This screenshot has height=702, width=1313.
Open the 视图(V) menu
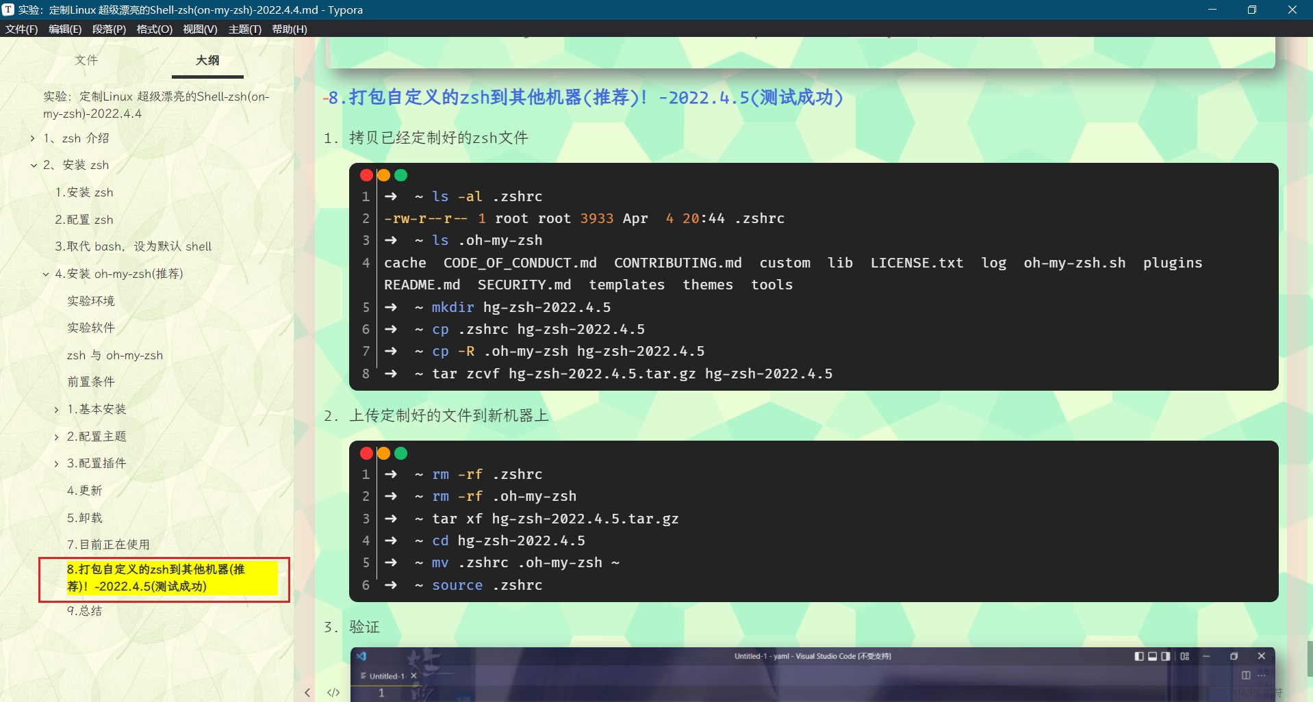(200, 29)
